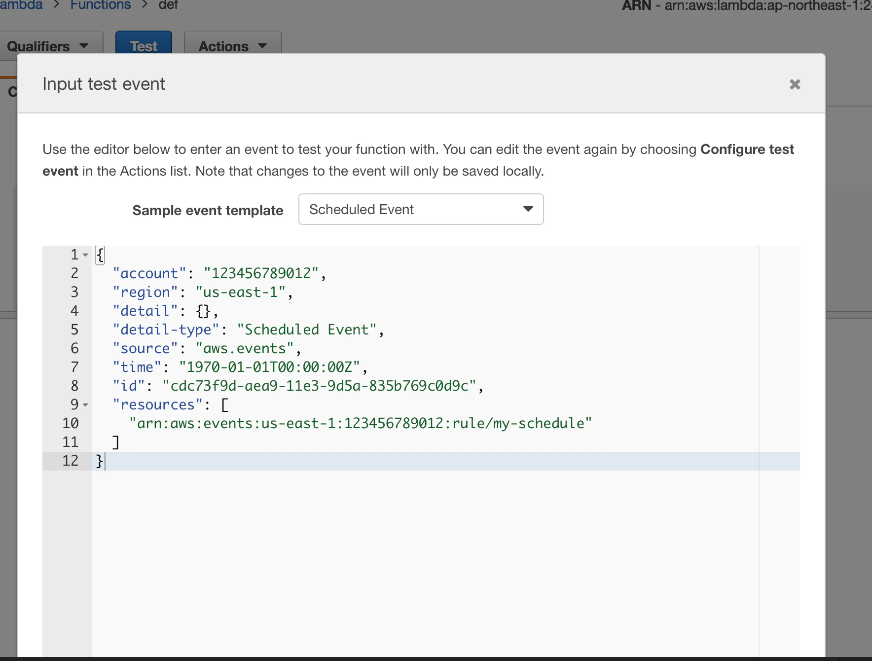Click the id value starting with cdc73f9d
The image size is (872, 661).
(319, 386)
